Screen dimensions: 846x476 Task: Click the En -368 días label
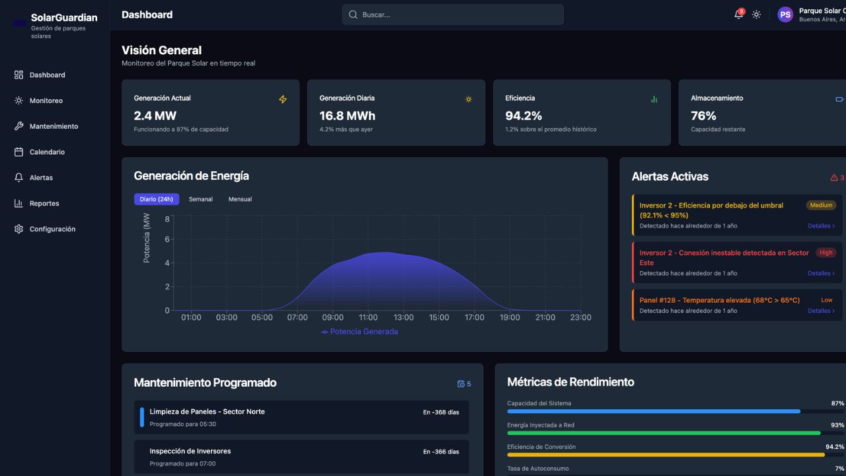441,412
